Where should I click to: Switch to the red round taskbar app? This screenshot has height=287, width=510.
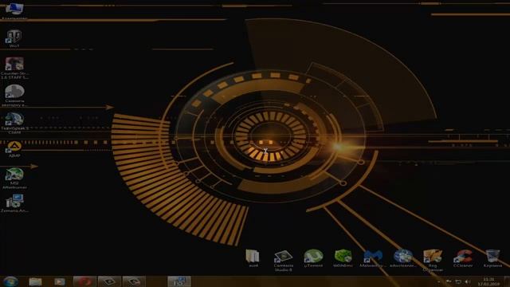point(84,281)
